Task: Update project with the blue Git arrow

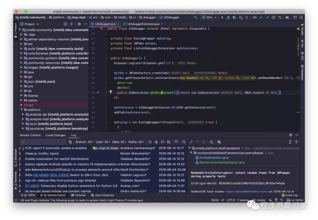Action: point(261,17)
